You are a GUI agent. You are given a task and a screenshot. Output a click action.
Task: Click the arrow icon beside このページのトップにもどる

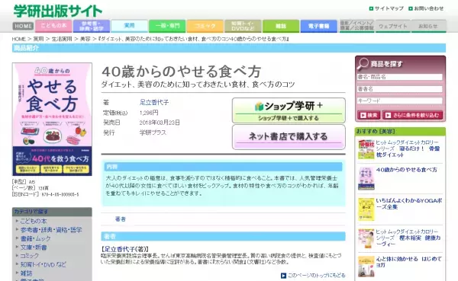tap(283, 276)
